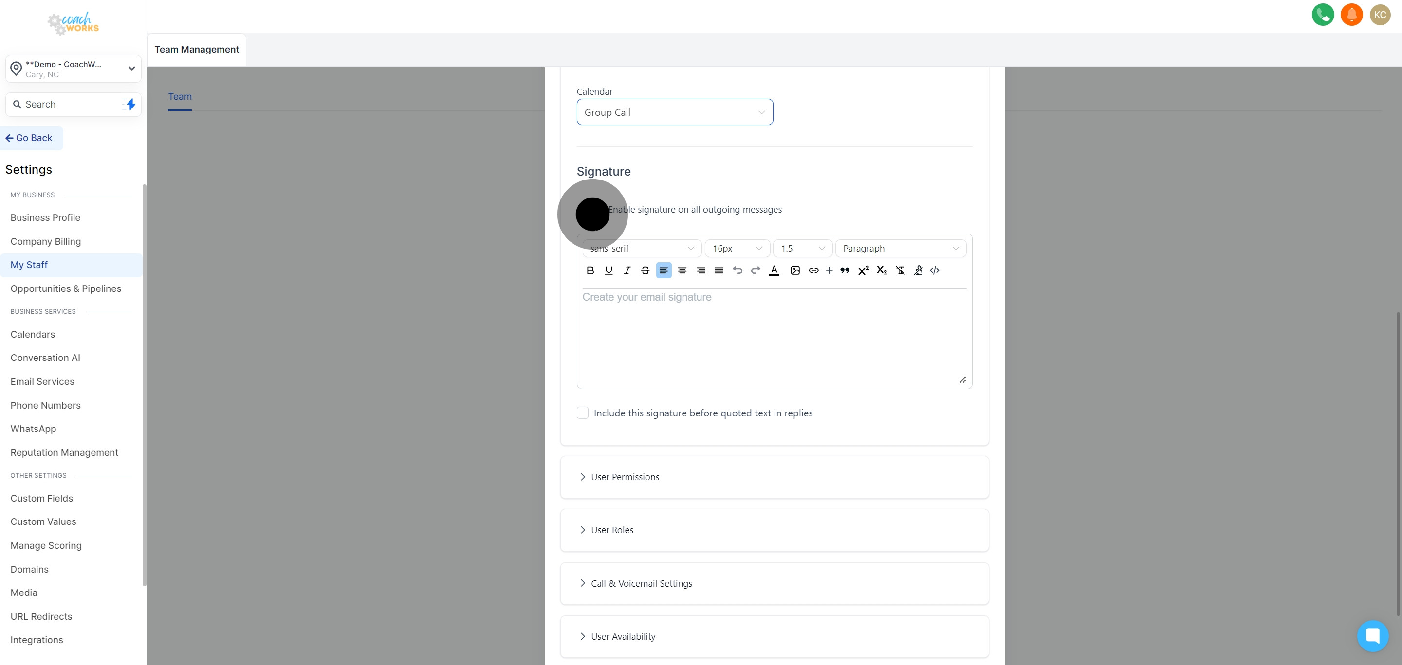Click the undo arrow icon
The image size is (1402, 665).
(x=738, y=270)
